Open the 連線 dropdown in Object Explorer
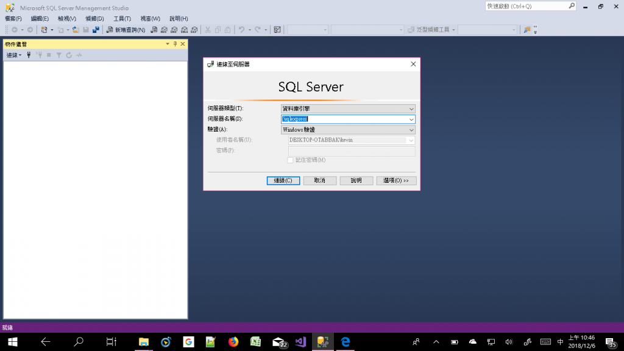Screen dimensions: 624x351 (14, 55)
